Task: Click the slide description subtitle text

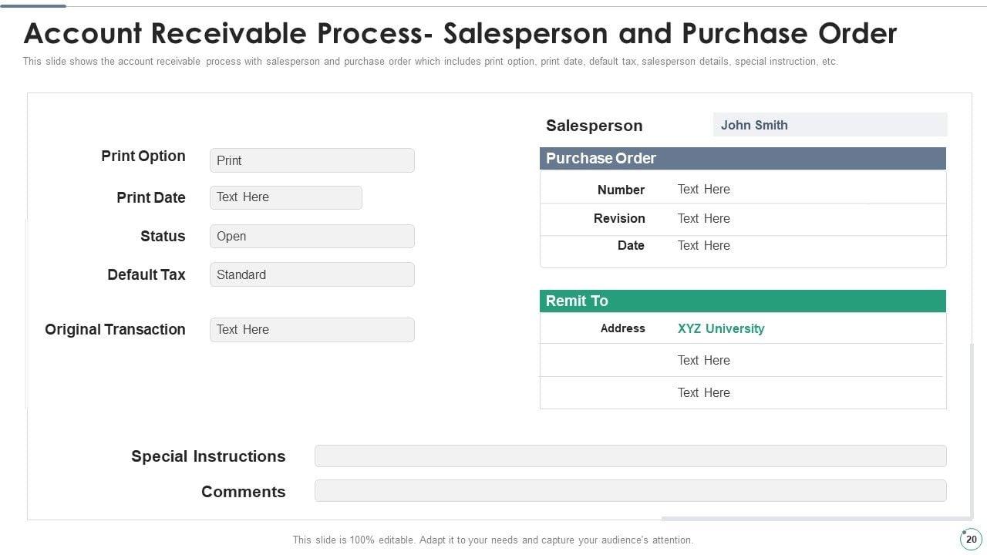Action: click(x=430, y=62)
